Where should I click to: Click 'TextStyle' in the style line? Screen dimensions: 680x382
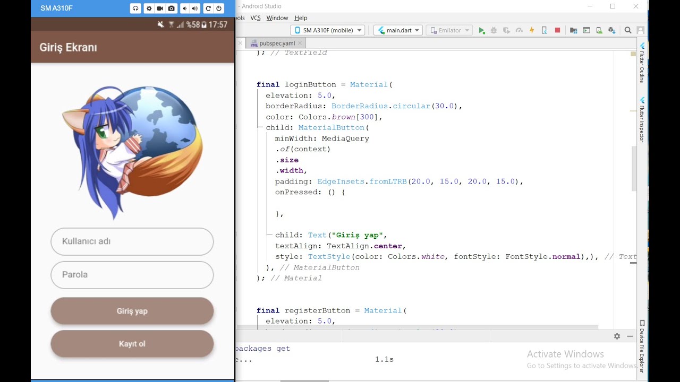(x=329, y=257)
